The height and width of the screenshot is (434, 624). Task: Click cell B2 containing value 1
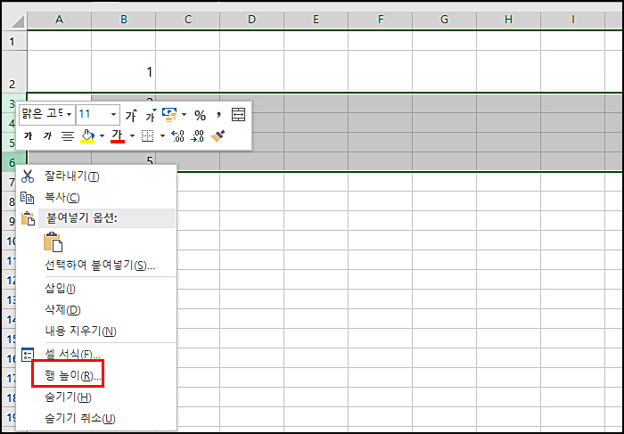123,71
